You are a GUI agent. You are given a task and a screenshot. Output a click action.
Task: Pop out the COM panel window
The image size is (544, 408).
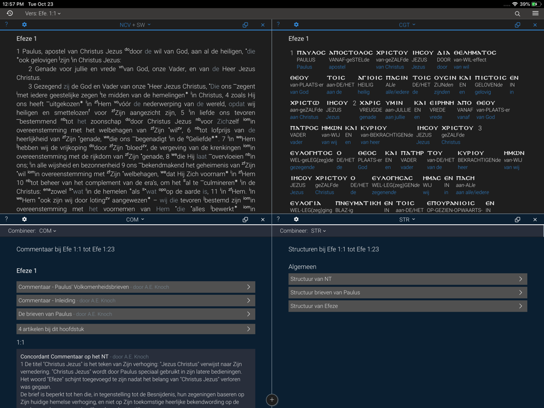(x=245, y=219)
